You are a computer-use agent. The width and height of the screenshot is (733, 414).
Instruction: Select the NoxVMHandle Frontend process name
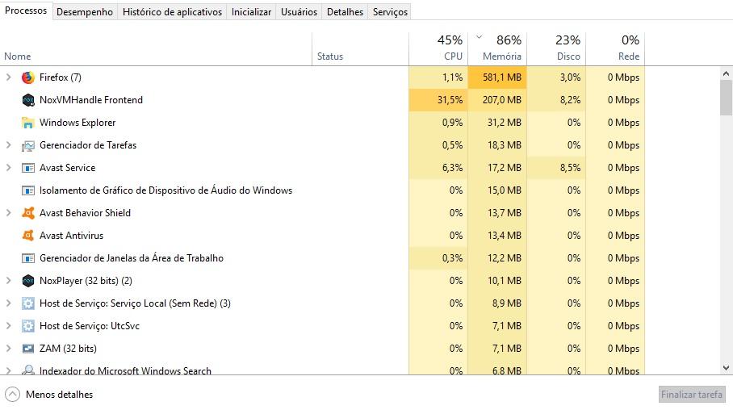(91, 99)
